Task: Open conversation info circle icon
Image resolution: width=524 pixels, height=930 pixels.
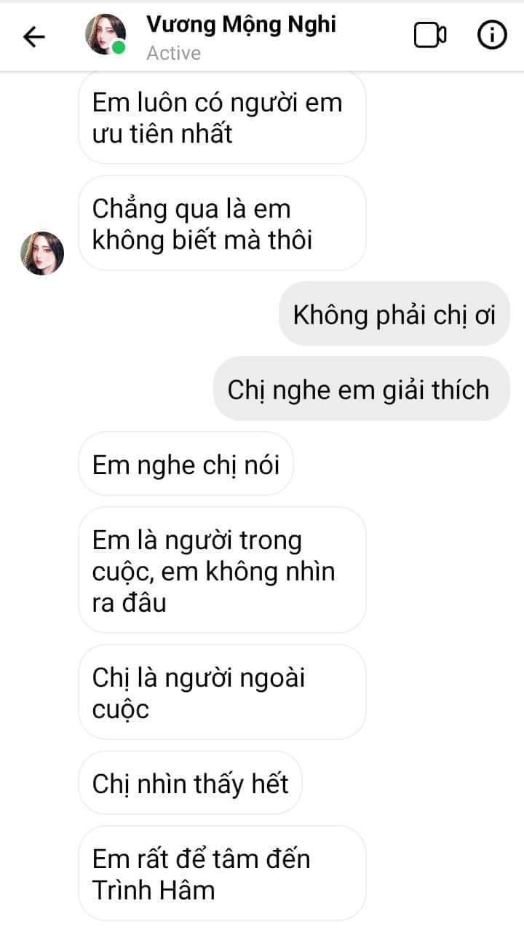Action: [x=492, y=35]
